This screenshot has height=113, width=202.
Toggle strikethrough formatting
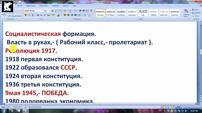[x=38, y=15]
